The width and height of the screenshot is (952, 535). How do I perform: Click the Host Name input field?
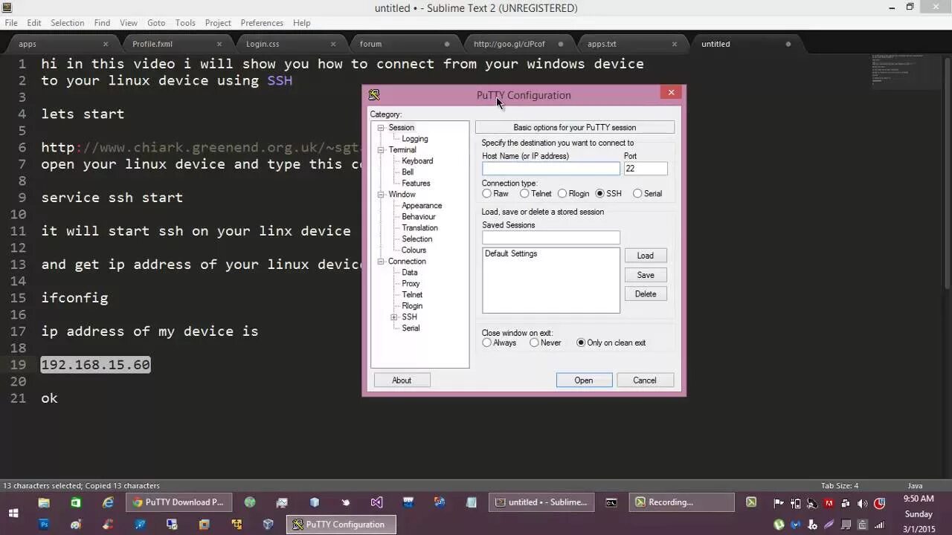click(550, 169)
